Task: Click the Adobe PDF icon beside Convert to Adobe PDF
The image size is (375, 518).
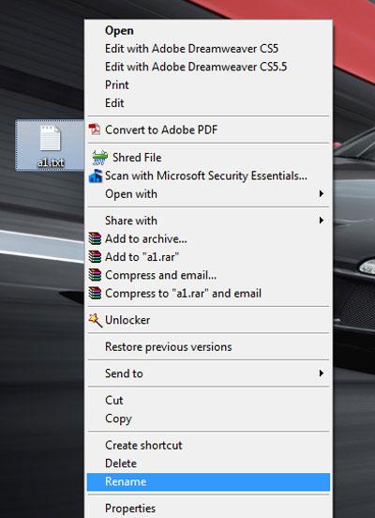Action: (95, 129)
